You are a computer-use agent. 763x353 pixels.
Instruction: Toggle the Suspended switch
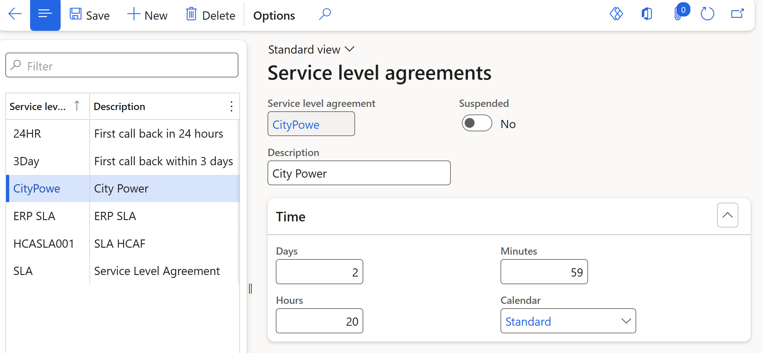(x=476, y=123)
